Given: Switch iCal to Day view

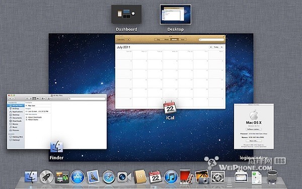Looking at the screenshot, I should [x=159, y=39].
